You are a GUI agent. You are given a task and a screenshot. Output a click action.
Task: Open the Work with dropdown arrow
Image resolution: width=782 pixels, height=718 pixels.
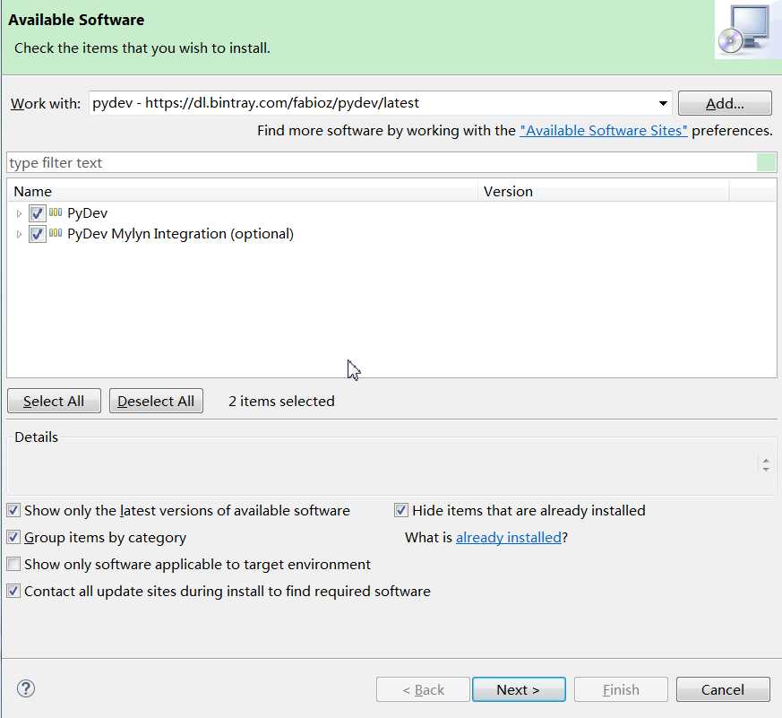pos(663,103)
